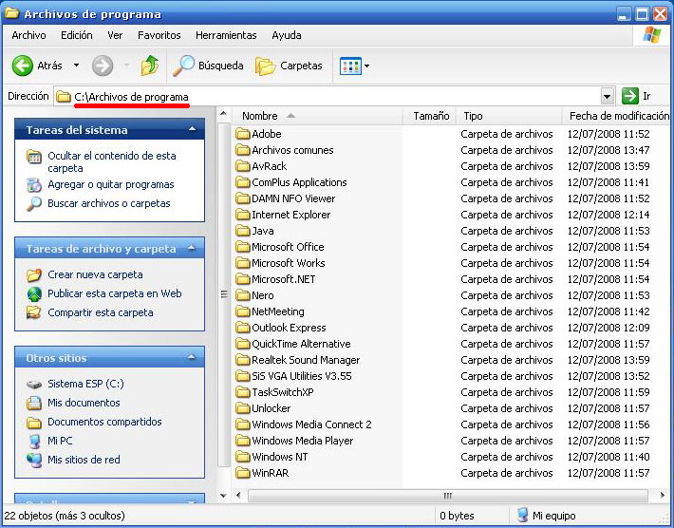The image size is (674, 528).
Task: Click Publicar esta carpeta en Web globe icon
Action: coord(34,294)
